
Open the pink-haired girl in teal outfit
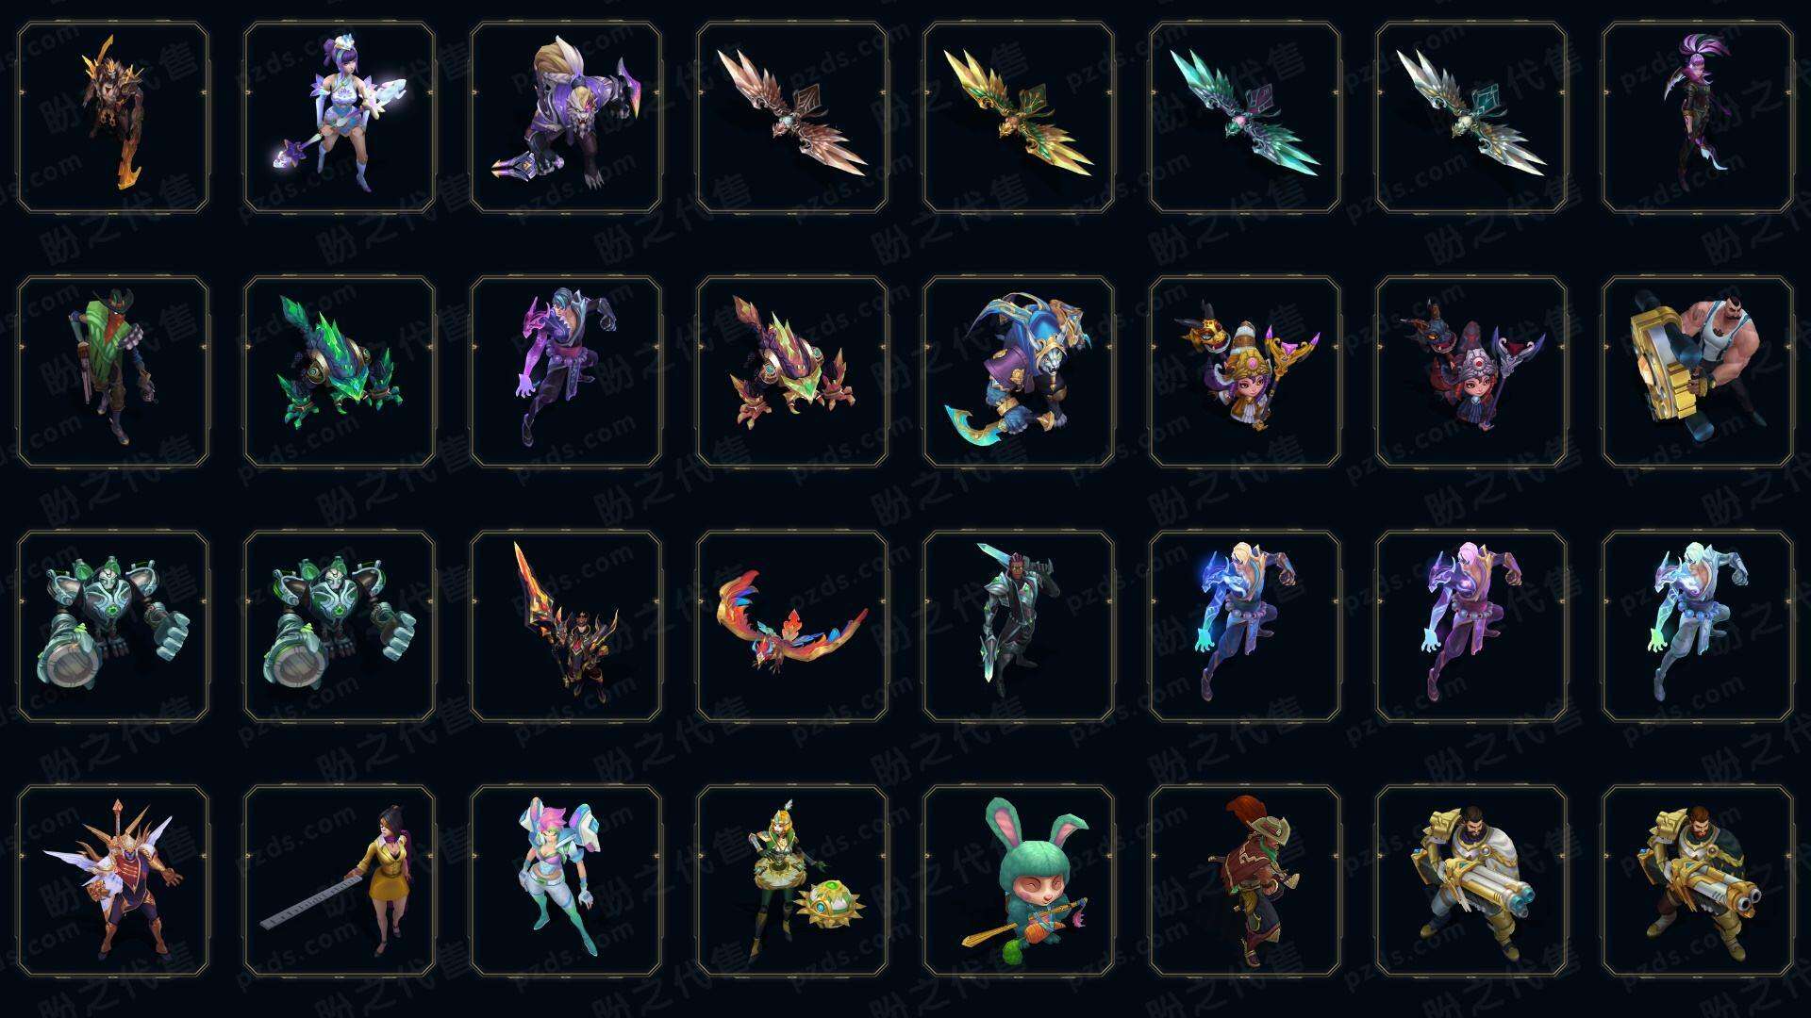566,880
